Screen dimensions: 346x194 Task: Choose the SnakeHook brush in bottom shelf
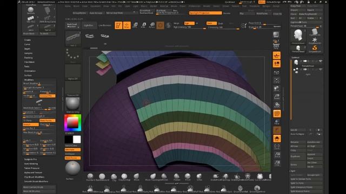pos(215,177)
